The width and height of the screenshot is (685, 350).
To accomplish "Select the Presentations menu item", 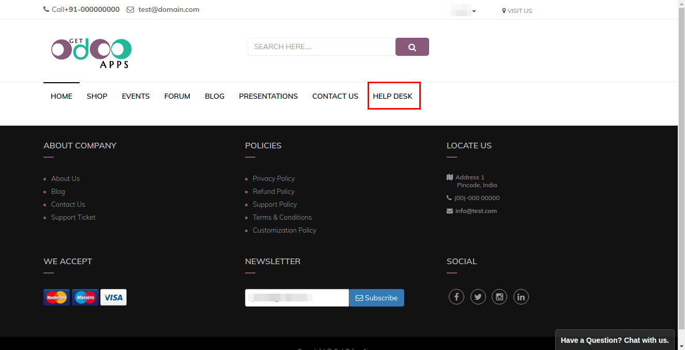I will [268, 96].
